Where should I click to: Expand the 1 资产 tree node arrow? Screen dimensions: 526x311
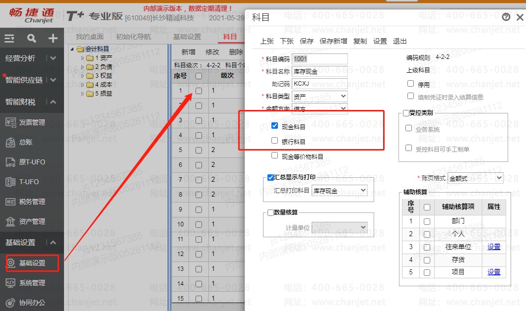click(x=82, y=58)
